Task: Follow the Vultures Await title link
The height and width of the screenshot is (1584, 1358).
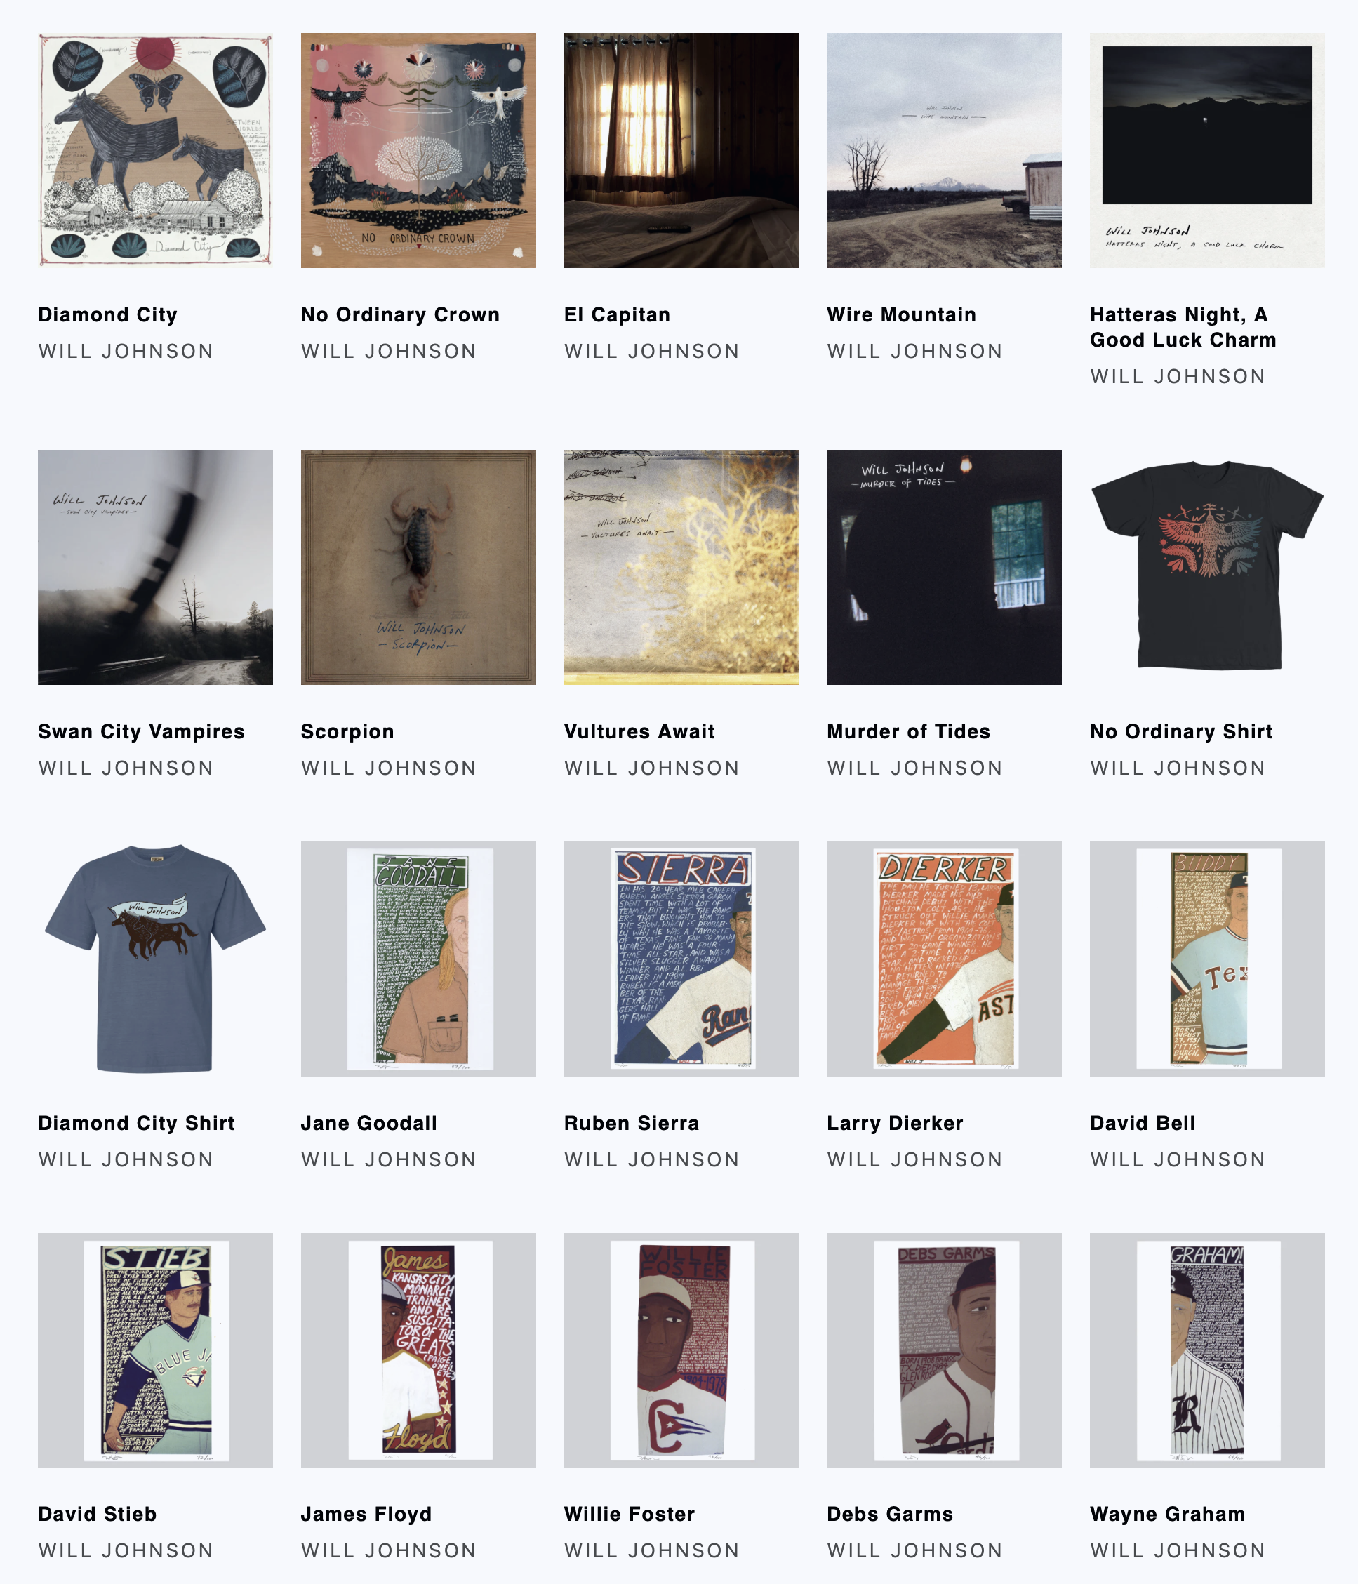Action: [x=639, y=731]
